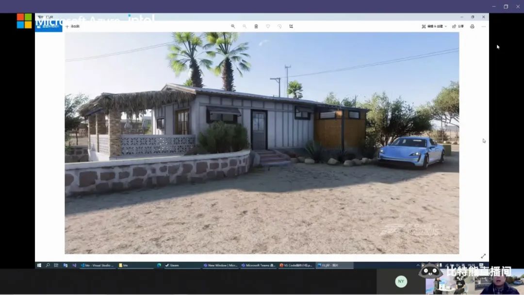Open the See more (three dots) menu
This screenshot has height=295, width=524.
[x=484, y=26]
